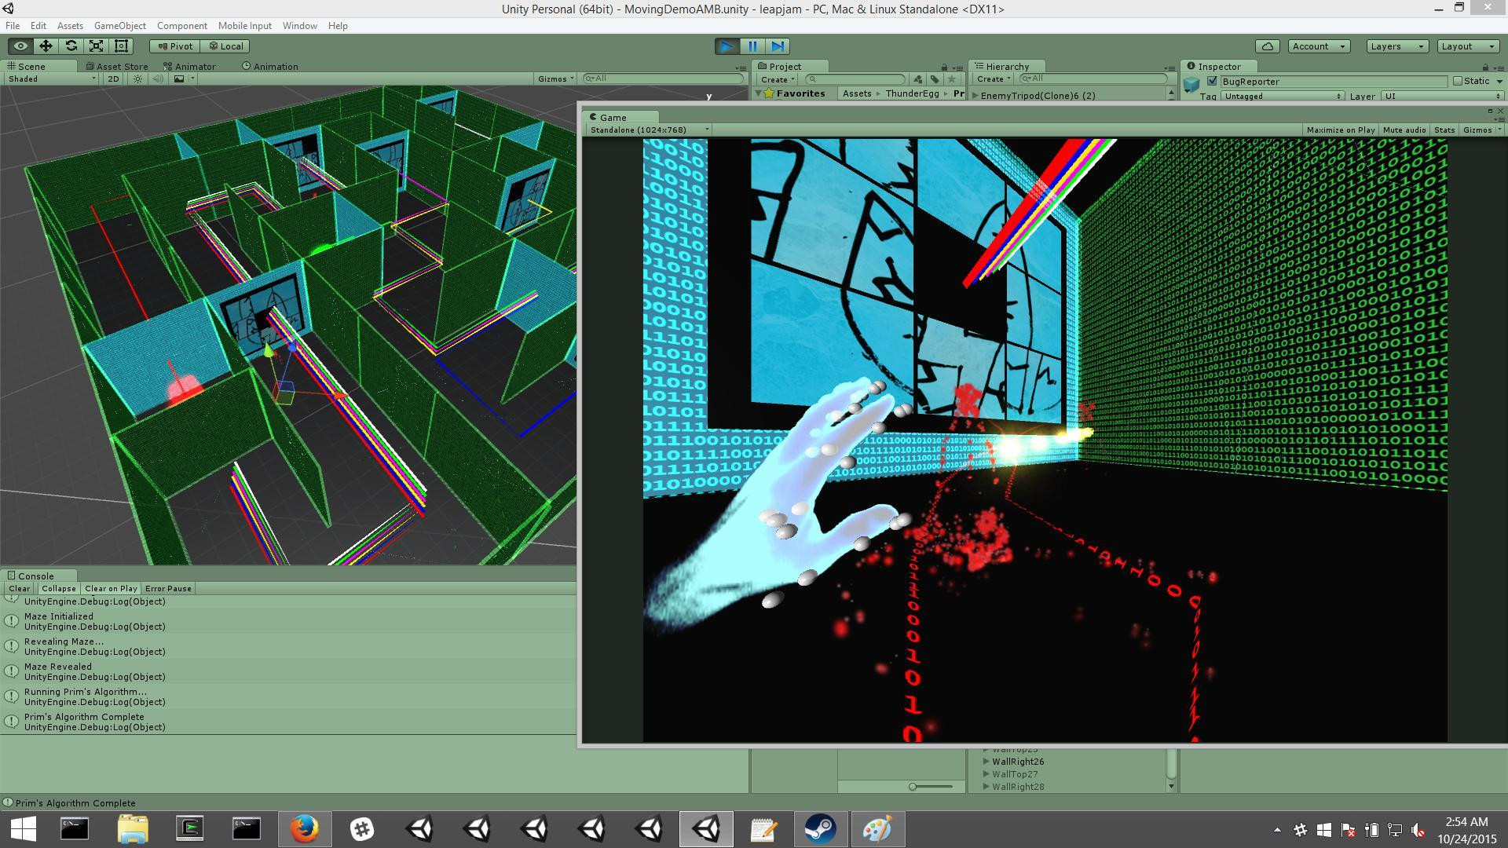Open the Account dropdown
The image size is (1508, 848).
[x=1319, y=46]
